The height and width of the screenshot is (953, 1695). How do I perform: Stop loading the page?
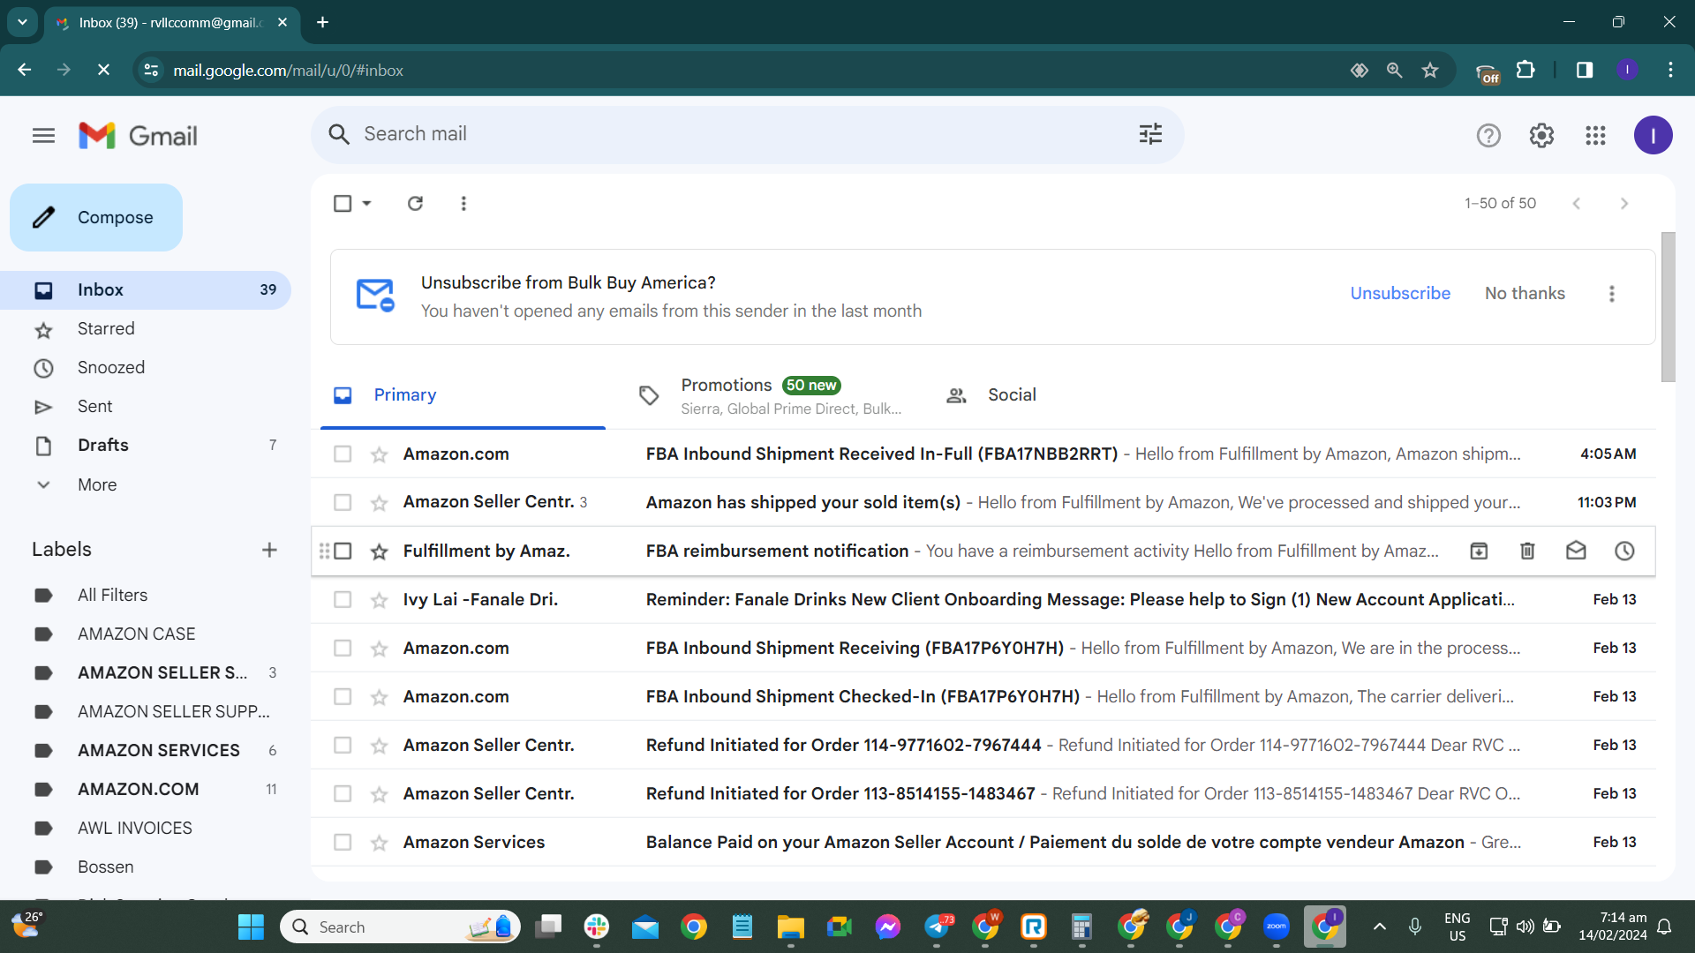pyautogui.click(x=103, y=70)
